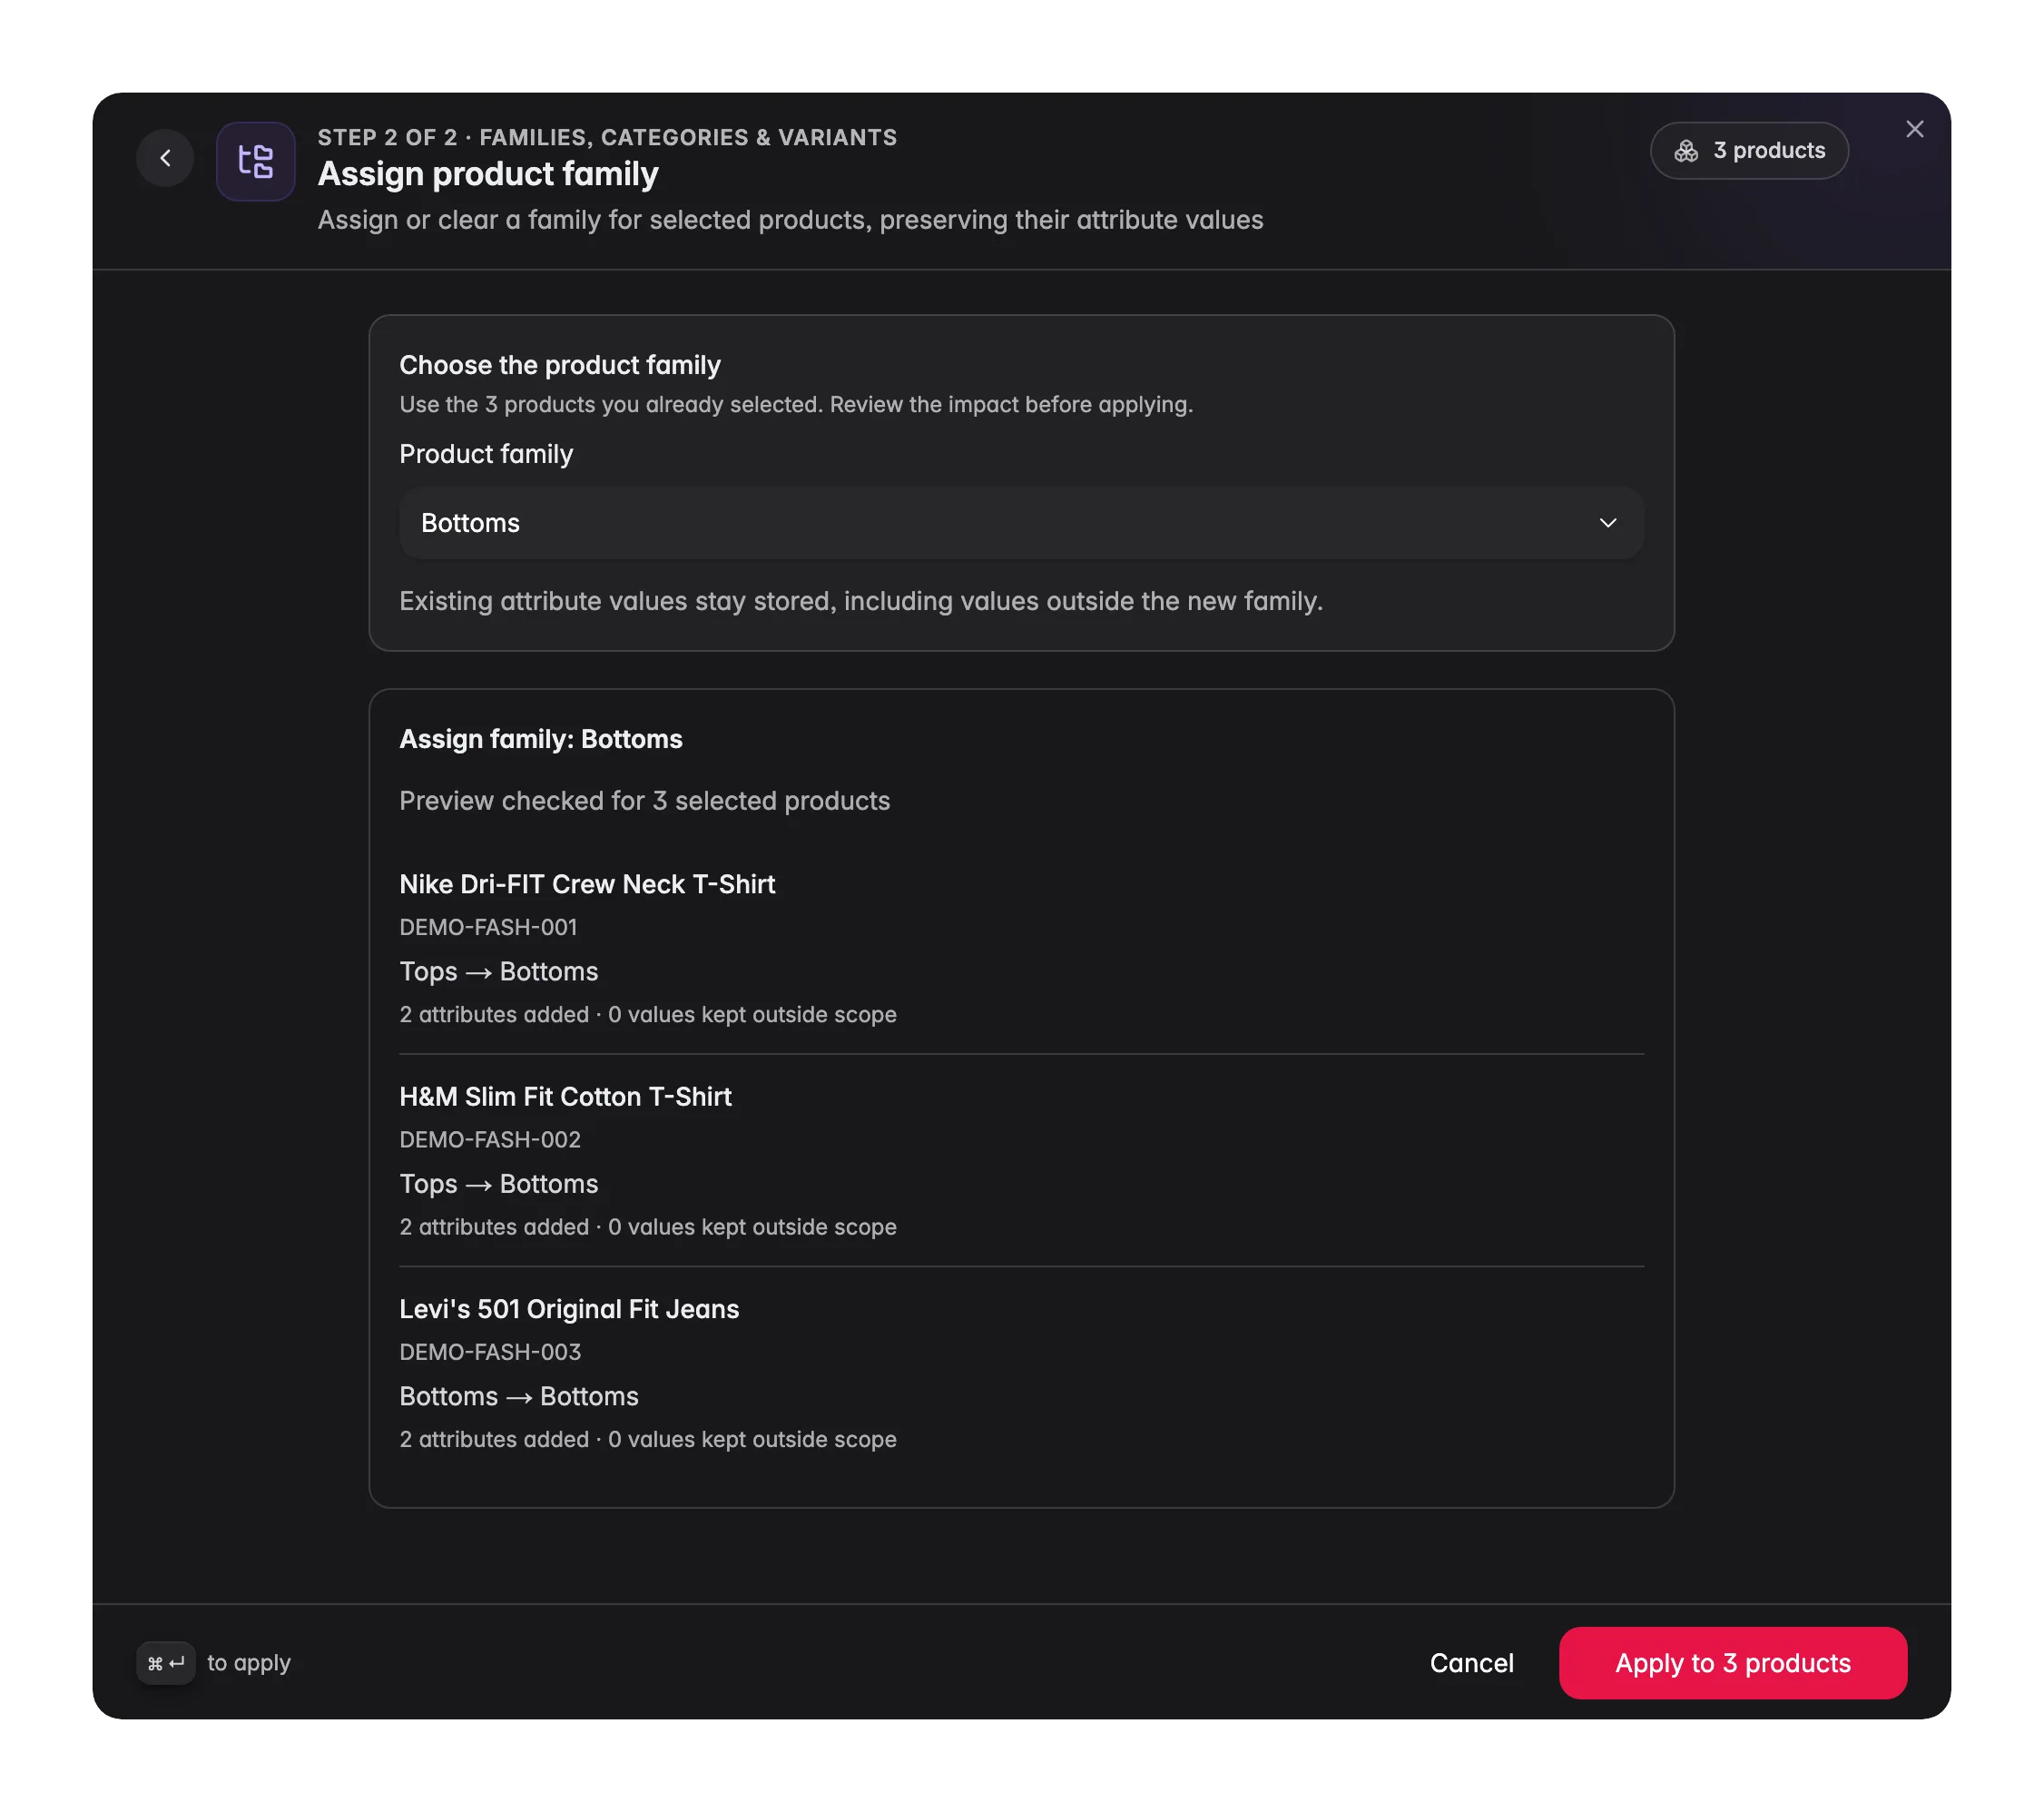Click attributes added summary under Nike T-Shirt
This screenshot has width=2044, height=1812.
pos(648,1014)
